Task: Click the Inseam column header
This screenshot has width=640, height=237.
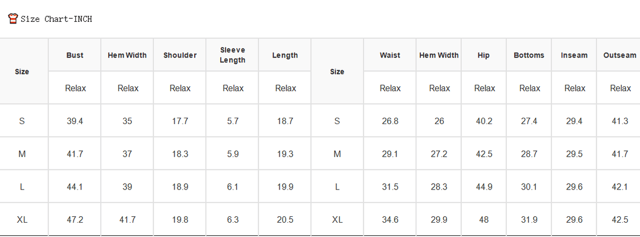Action: (574, 55)
